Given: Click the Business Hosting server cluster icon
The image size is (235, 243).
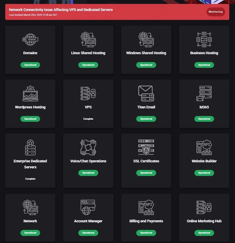Looking at the screenshot, I should (204, 39).
